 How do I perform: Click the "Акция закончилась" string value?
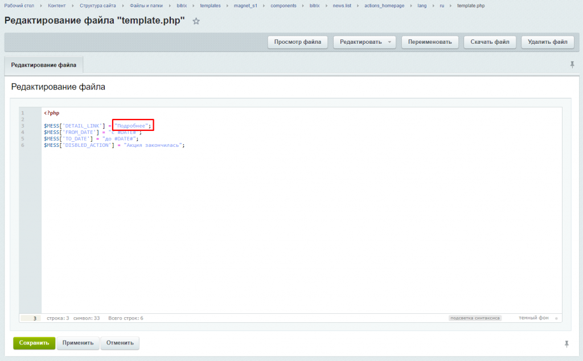tap(153, 145)
